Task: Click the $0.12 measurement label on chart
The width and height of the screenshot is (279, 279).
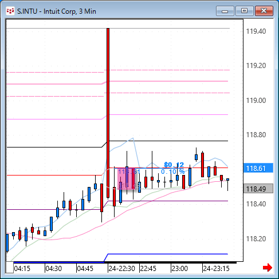Action: click(174, 165)
